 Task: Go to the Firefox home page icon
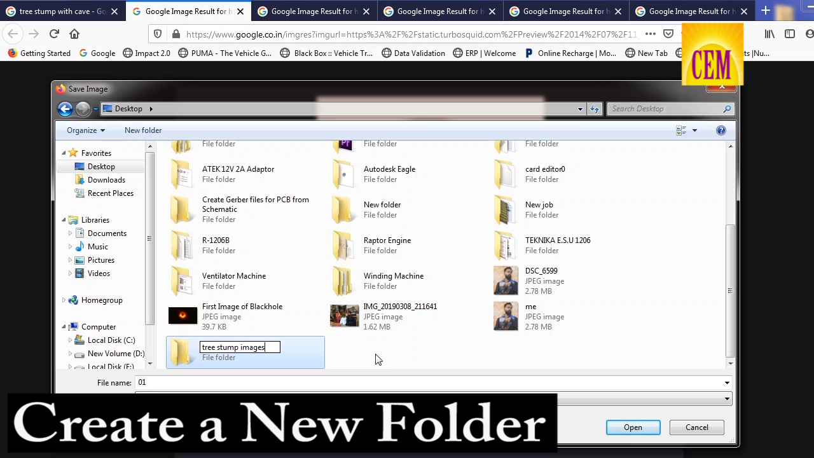[x=74, y=34]
